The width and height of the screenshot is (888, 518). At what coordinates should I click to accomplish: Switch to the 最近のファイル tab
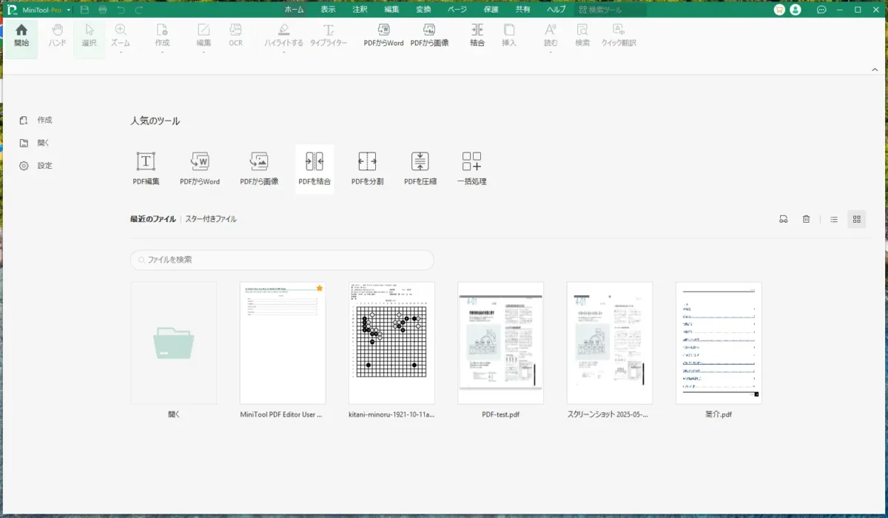[153, 219]
